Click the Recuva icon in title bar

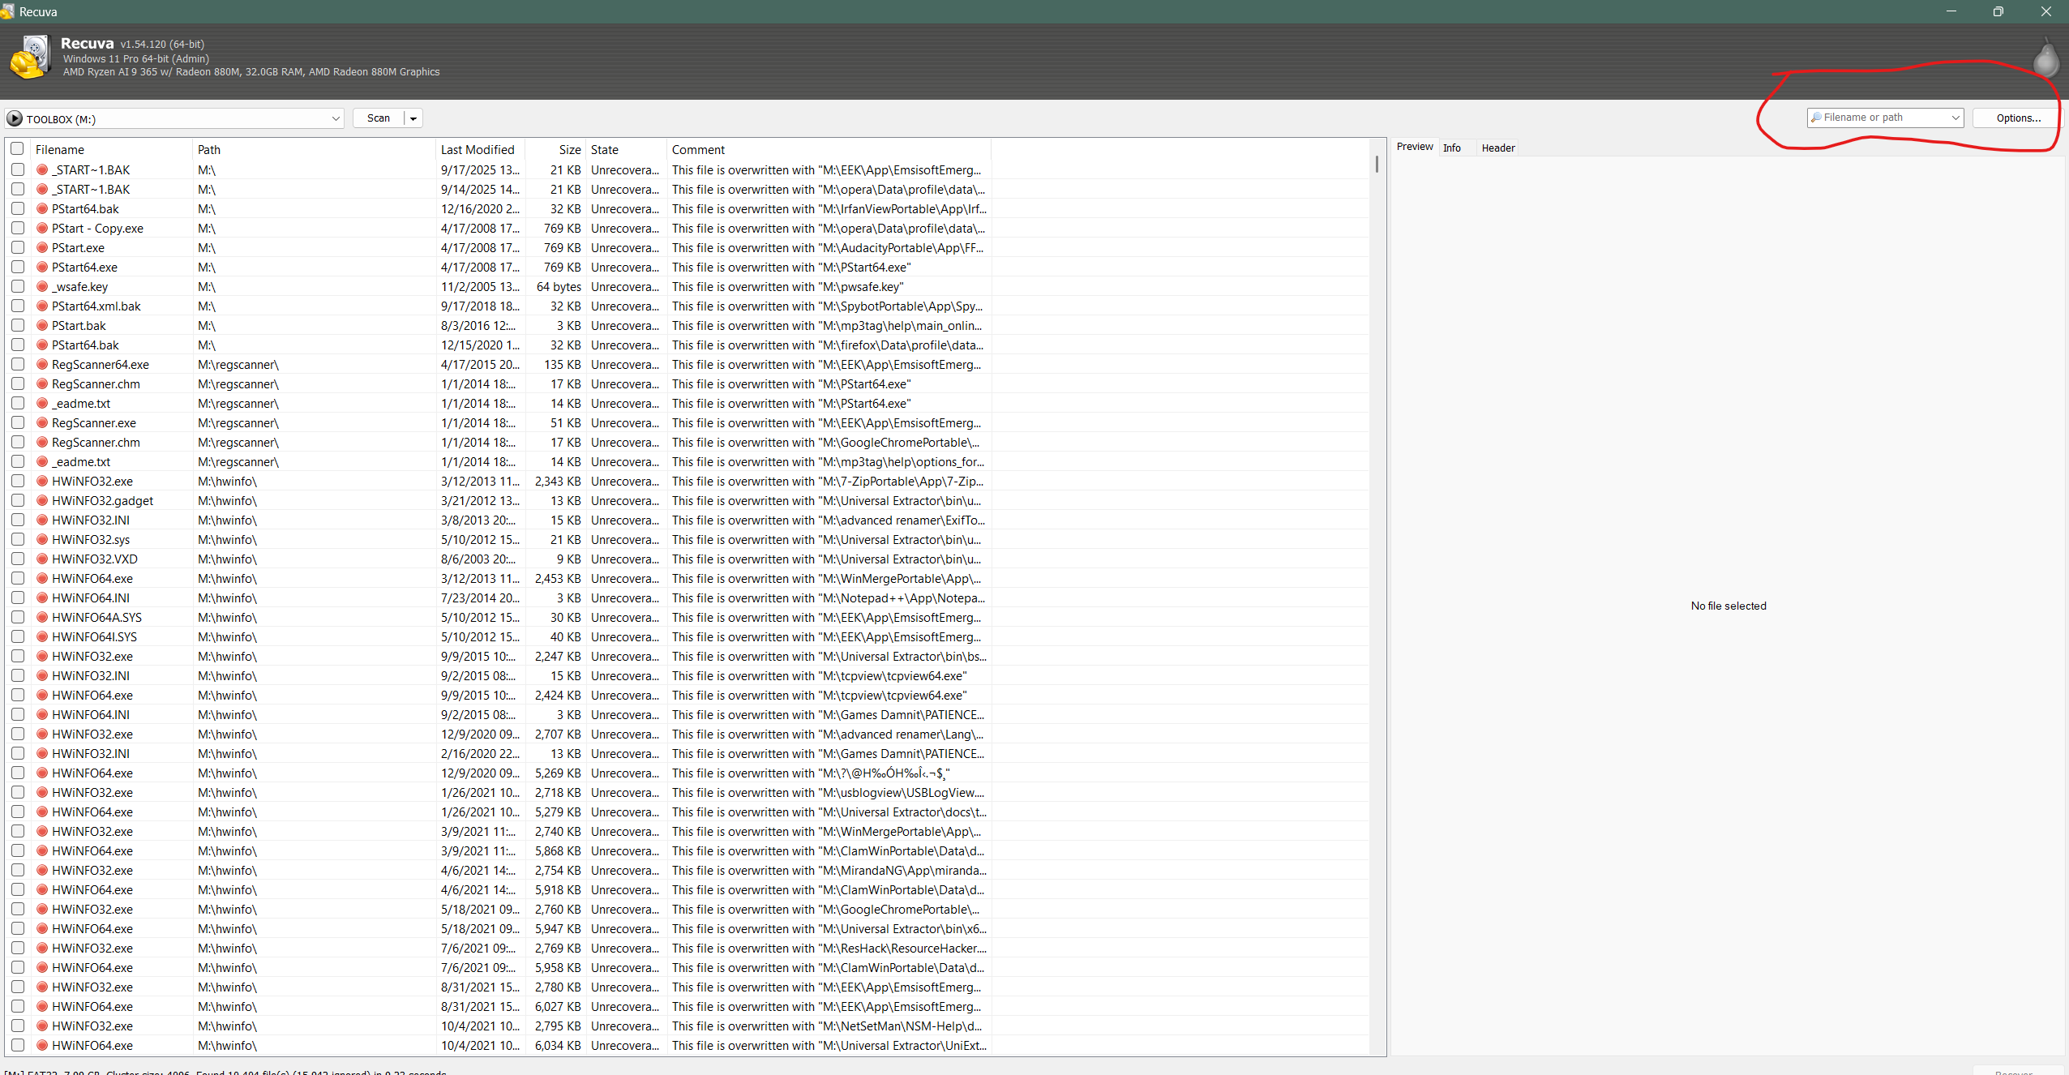(x=7, y=11)
